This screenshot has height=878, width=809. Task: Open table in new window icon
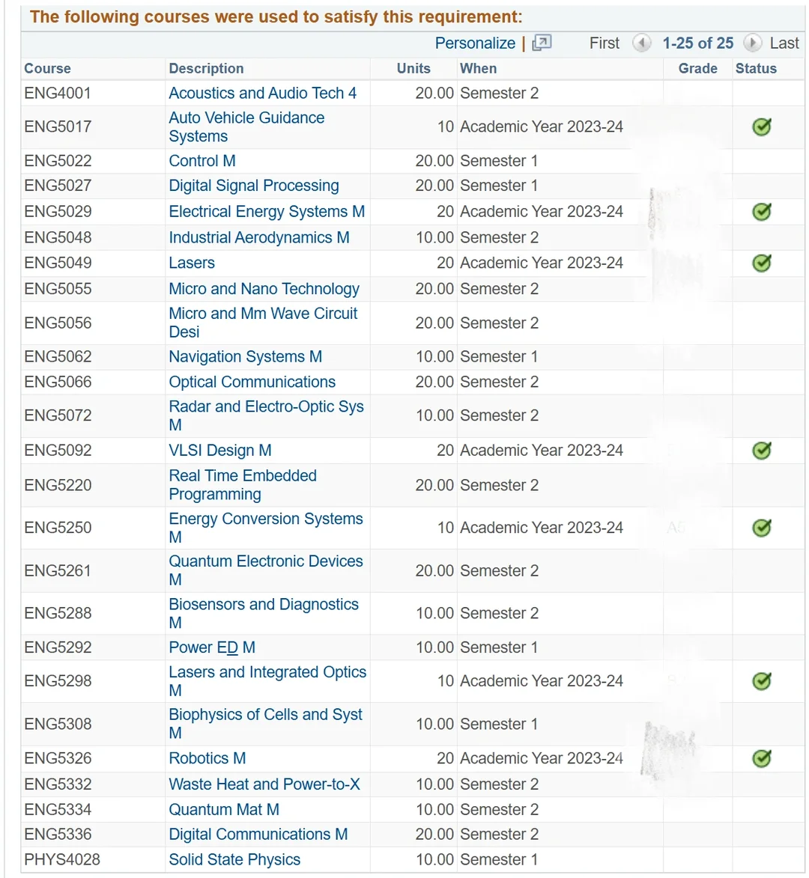[x=541, y=43]
